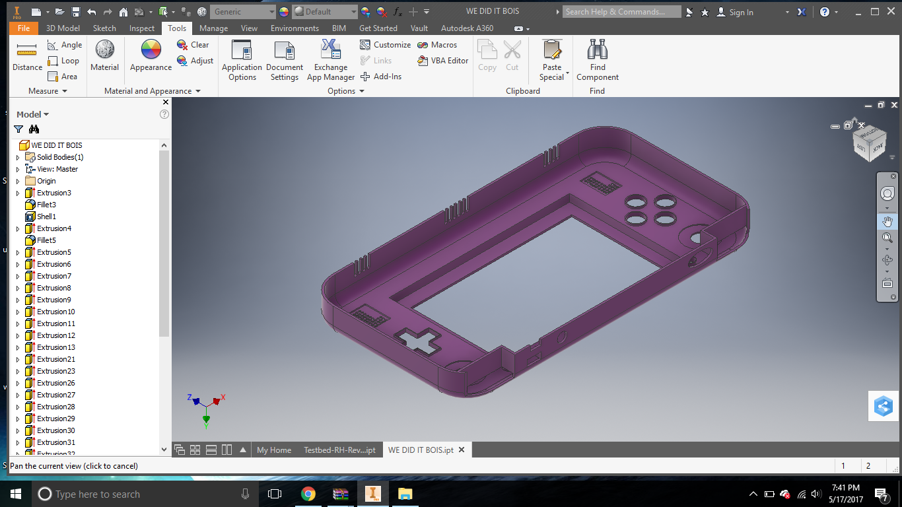This screenshot has width=902, height=507.
Task: Select the Distance measure tool
Action: pyautogui.click(x=27, y=56)
